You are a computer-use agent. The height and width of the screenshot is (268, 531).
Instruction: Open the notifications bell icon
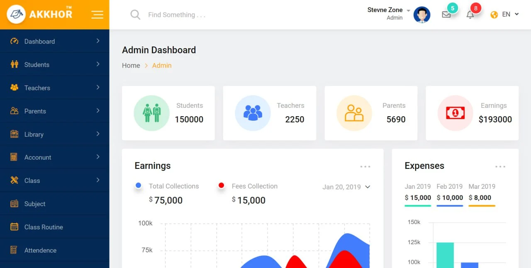[470, 15]
